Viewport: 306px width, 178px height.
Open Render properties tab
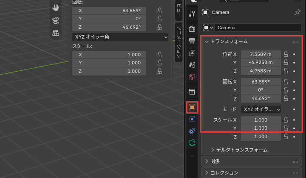coord(192,29)
